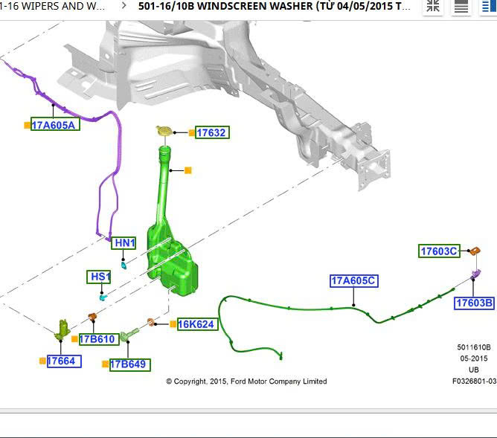Screen dimensions: 497x438
Task: Click the collapse view icon in top toolbar
Action: (x=433, y=7)
